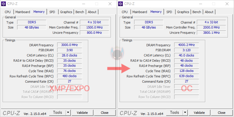Open the Mainboard tab in right window
The height and width of the screenshot is (117, 234).
pos(140,12)
